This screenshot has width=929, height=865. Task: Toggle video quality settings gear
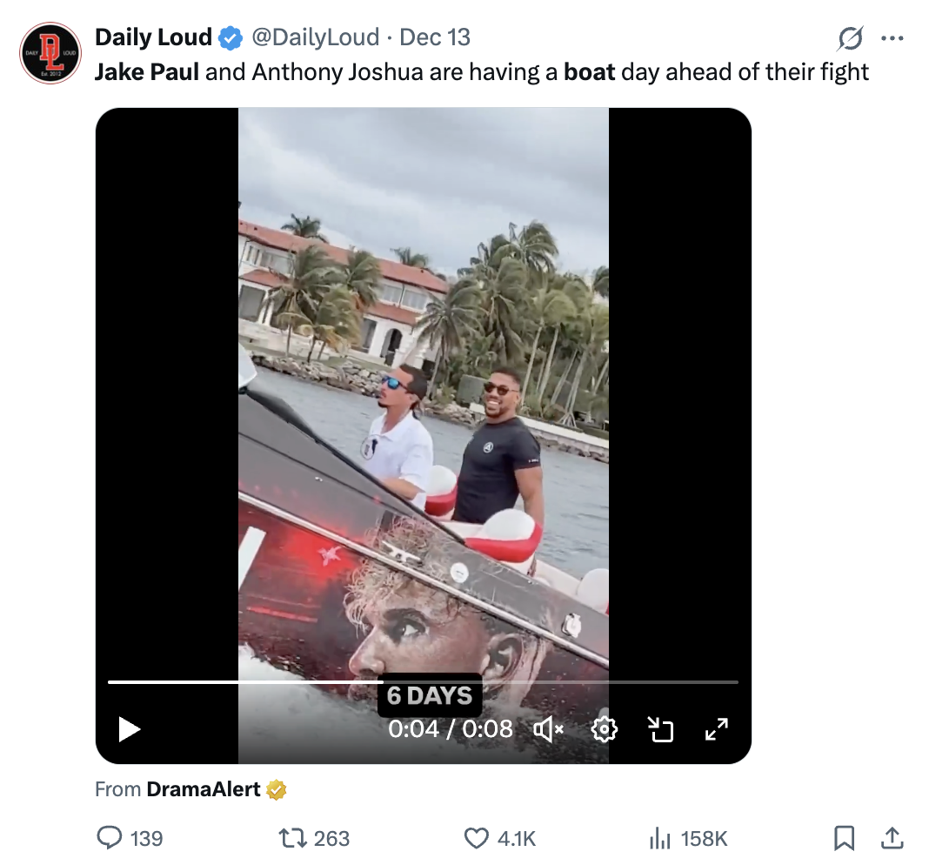click(604, 729)
